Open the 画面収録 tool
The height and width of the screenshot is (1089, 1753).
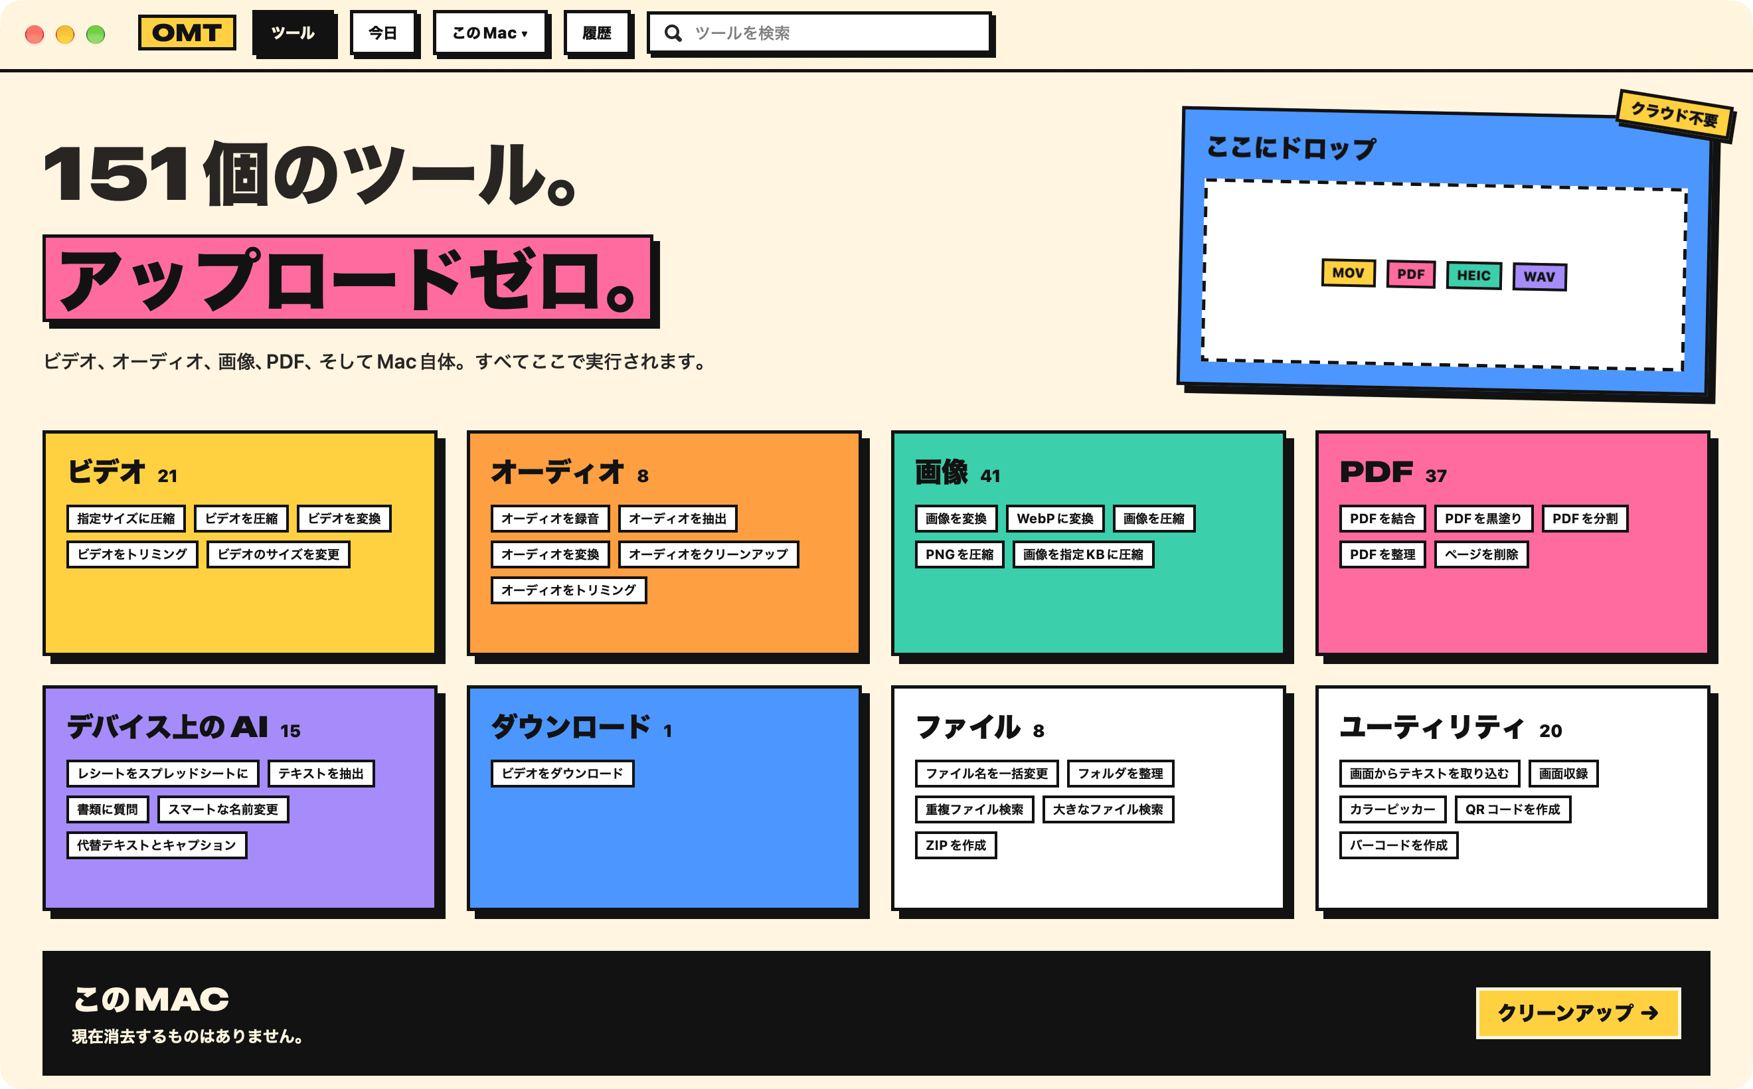click(x=1564, y=774)
